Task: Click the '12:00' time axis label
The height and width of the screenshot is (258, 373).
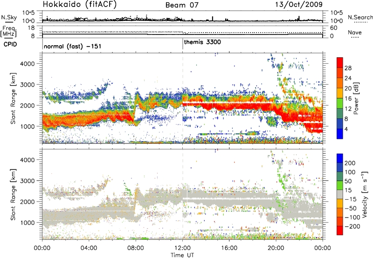Action: (182, 248)
